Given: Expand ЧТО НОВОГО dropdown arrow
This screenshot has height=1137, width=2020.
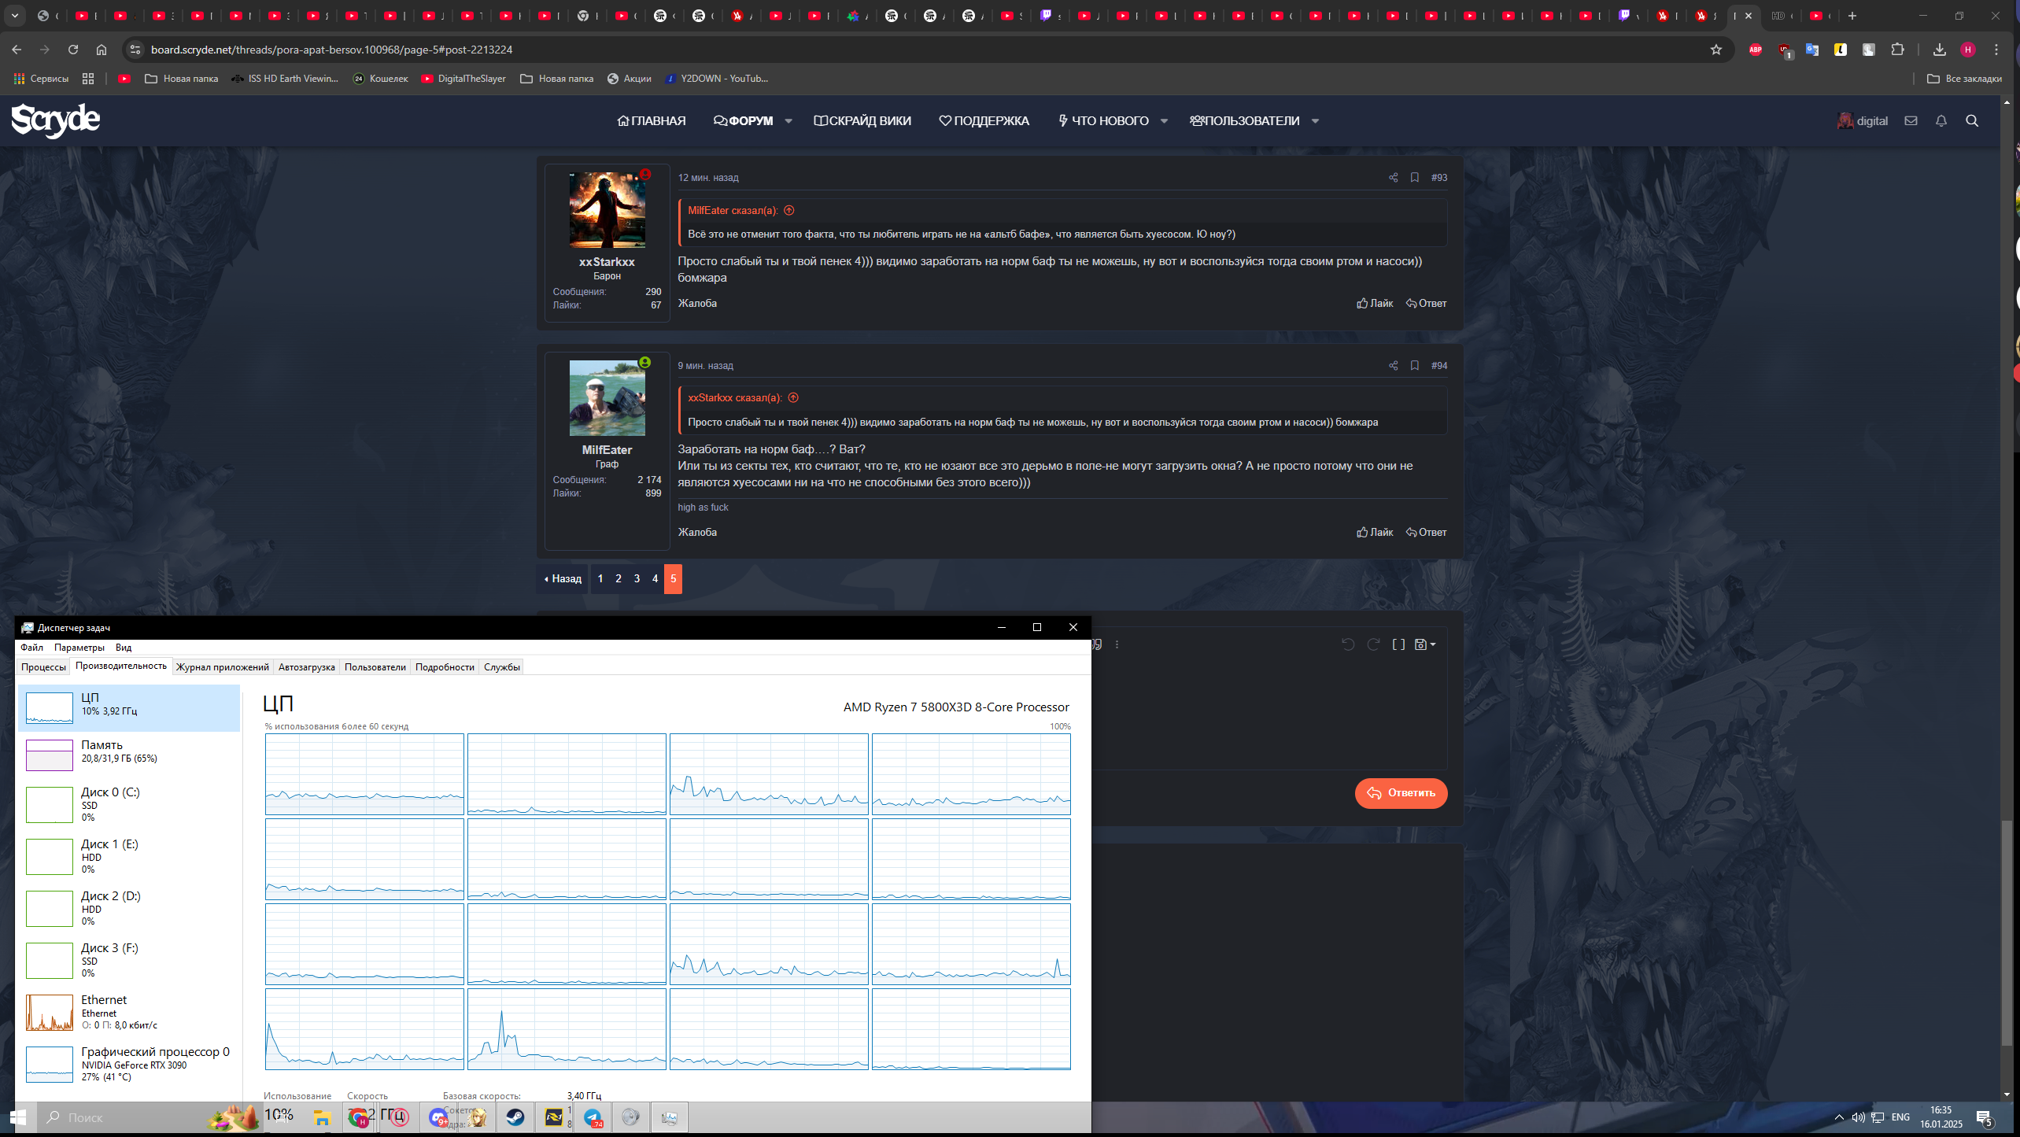Looking at the screenshot, I should coord(1164,121).
